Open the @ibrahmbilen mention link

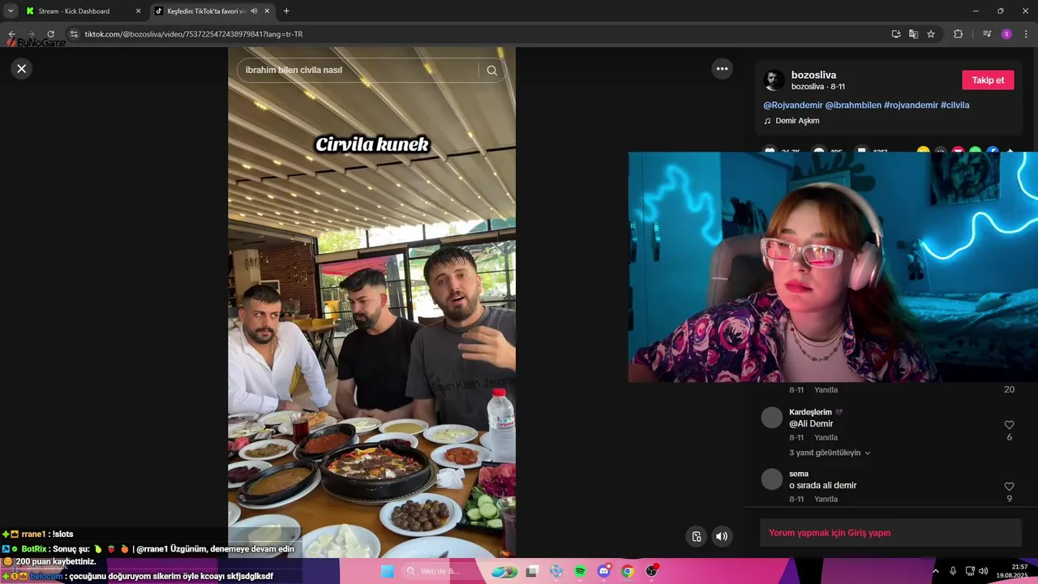pos(853,105)
